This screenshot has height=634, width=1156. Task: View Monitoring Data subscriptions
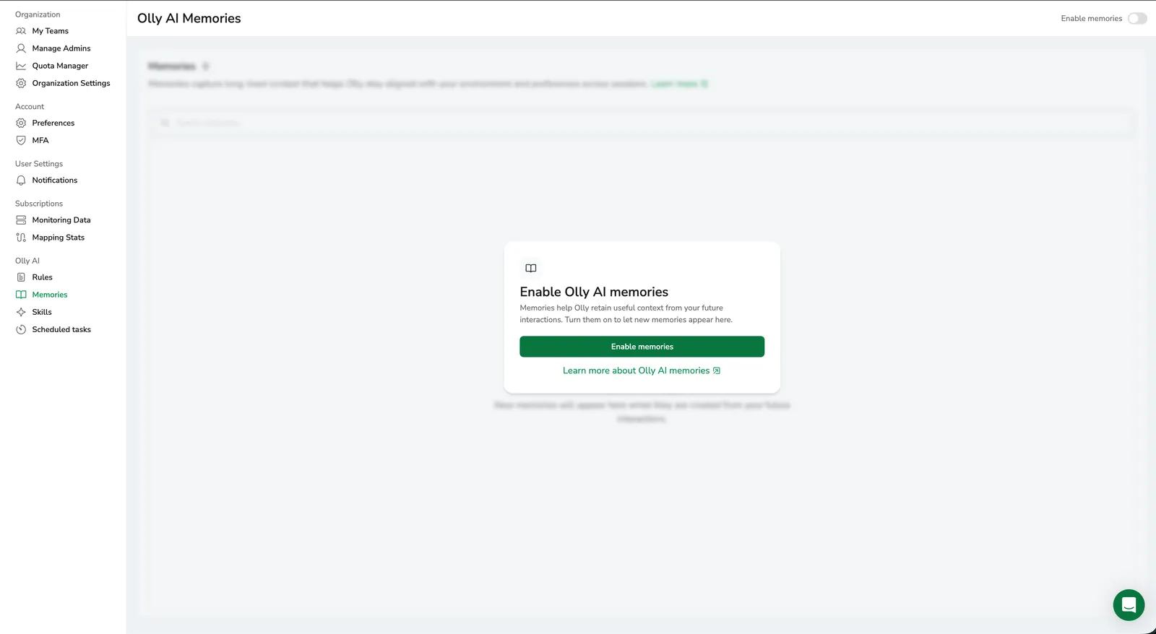(61, 220)
